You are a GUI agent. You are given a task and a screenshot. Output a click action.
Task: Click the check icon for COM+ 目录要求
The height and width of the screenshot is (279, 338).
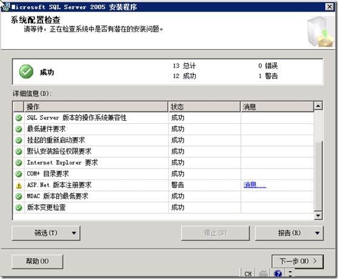(19, 174)
